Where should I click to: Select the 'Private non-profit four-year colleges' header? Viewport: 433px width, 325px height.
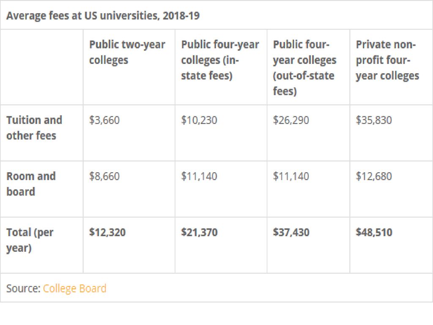pyautogui.click(x=387, y=60)
